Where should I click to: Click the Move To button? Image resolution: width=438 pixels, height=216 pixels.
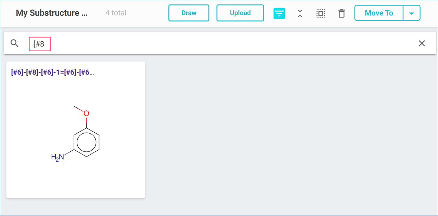pyautogui.click(x=379, y=13)
